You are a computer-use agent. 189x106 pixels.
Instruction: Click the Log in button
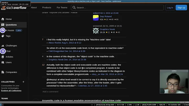170,8
